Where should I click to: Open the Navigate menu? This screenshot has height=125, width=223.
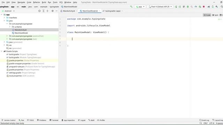(x=21, y=2)
